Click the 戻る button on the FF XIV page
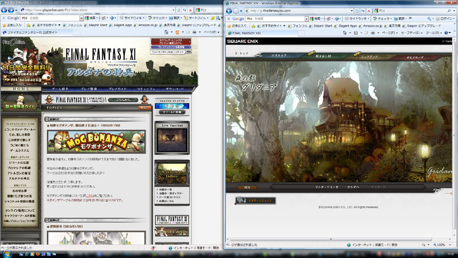The image size is (458, 258). (x=247, y=187)
